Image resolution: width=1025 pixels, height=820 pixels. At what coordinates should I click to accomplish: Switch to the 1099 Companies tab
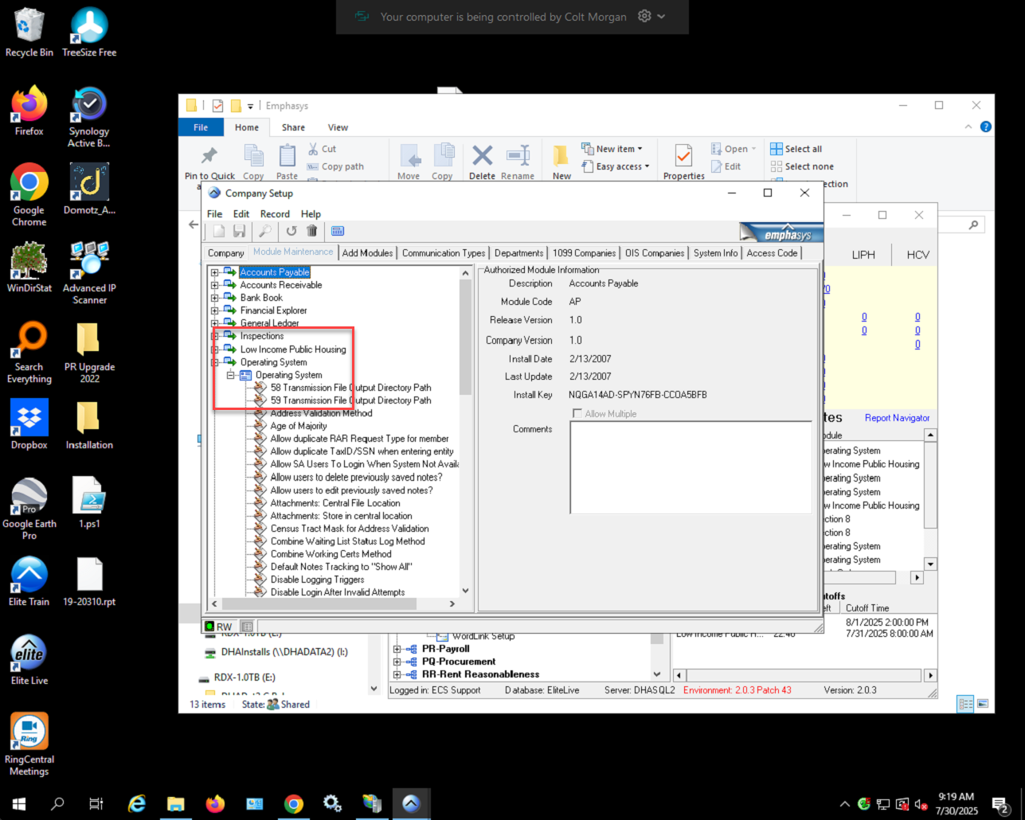click(x=585, y=253)
